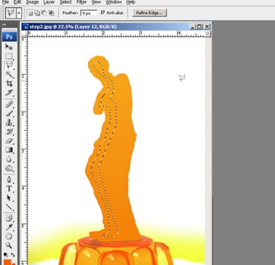Click the foreground orange color swatch

click(x=7, y=262)
